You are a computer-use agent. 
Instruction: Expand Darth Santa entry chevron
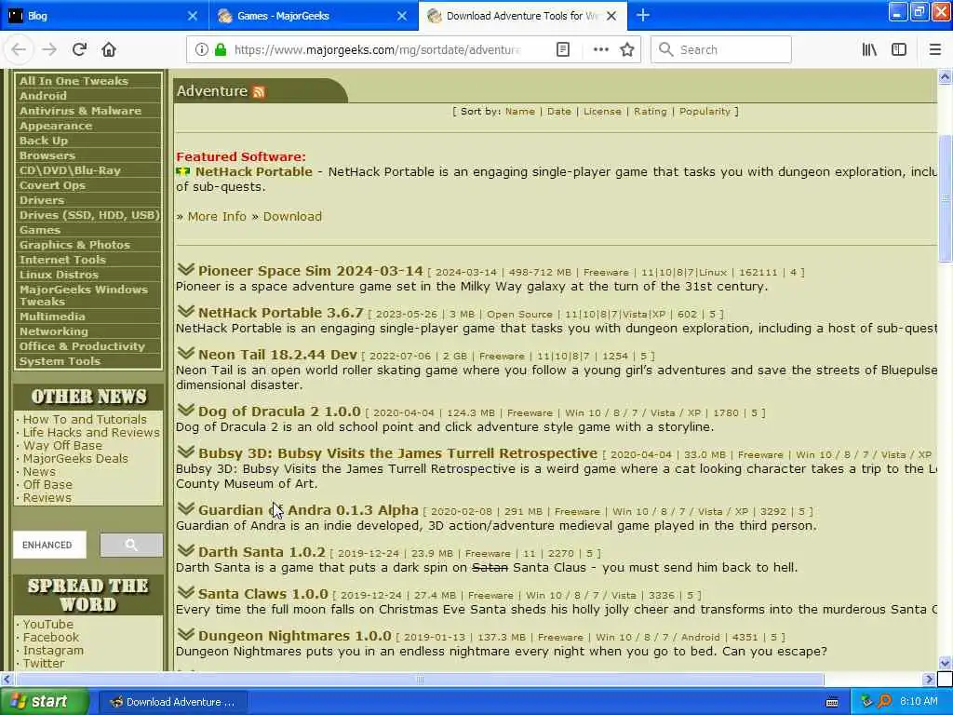point(186,550)
